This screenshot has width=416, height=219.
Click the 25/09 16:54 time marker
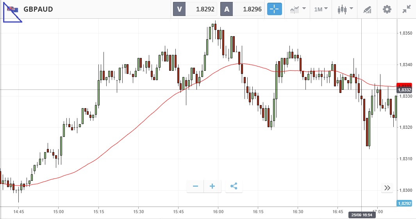(361, 215)
